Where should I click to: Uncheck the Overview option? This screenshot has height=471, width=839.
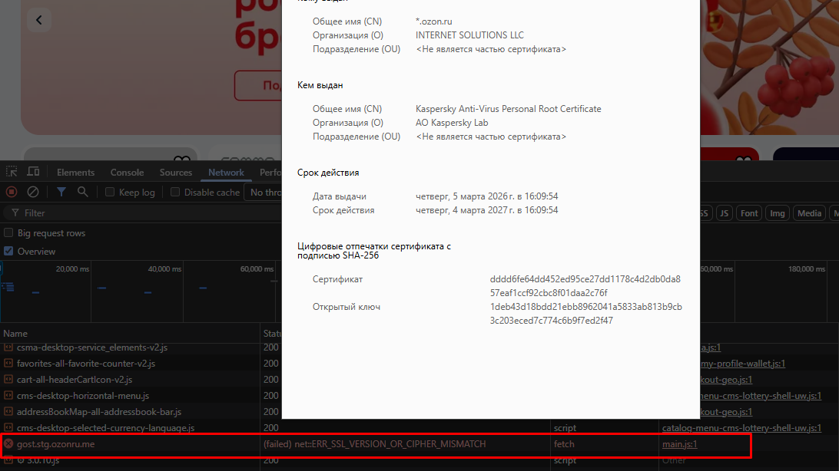point(8,251)
